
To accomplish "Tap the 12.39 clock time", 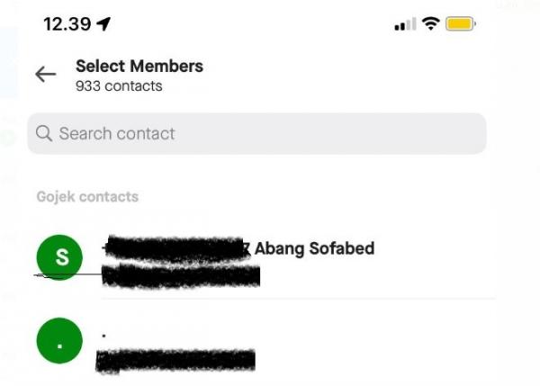I will pos(67,24).
